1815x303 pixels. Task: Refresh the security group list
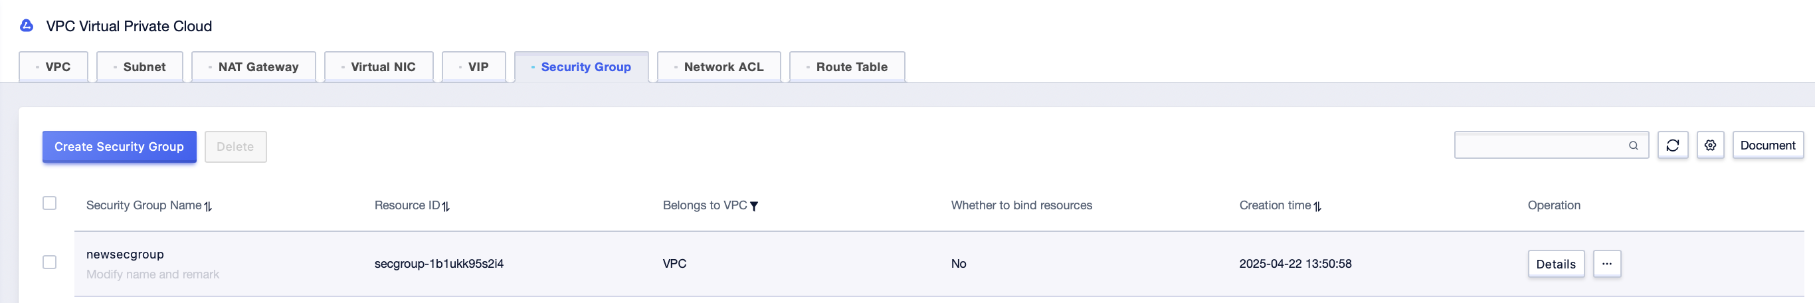coord(1673,145)
